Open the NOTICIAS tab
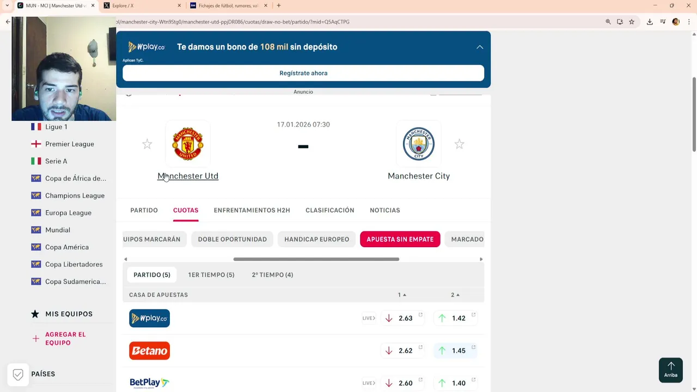Viewport: 697px width, 392px height. point(385,210)
